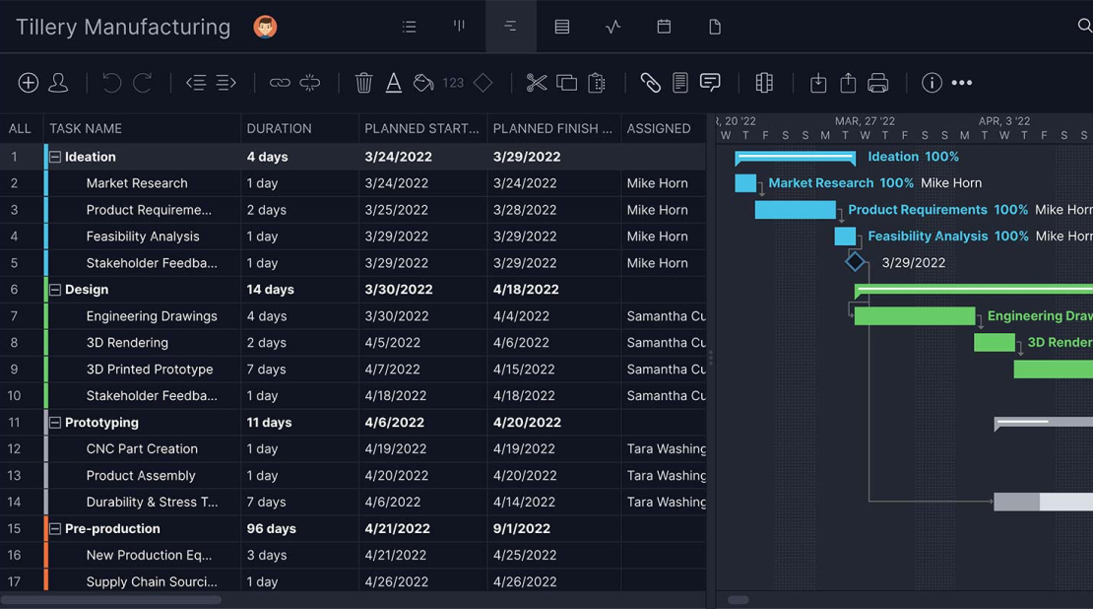Screen dimensions: 1094x609
Task: Click the assign person icon
Action: tap(59, 83)
